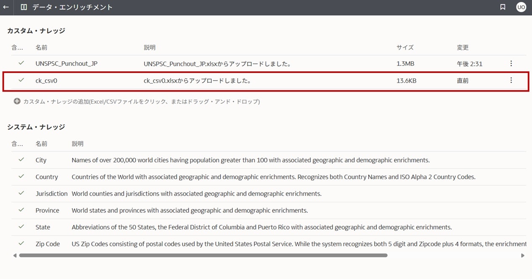Select the State row name
The image size is (532, 279).
pyautogui.click(x=43, y=227)
